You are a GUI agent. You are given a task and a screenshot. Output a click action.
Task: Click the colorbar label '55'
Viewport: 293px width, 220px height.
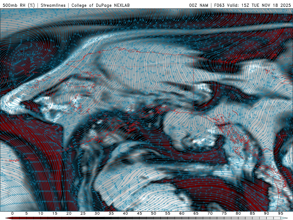pyautogui.click(x=168, y=213)
